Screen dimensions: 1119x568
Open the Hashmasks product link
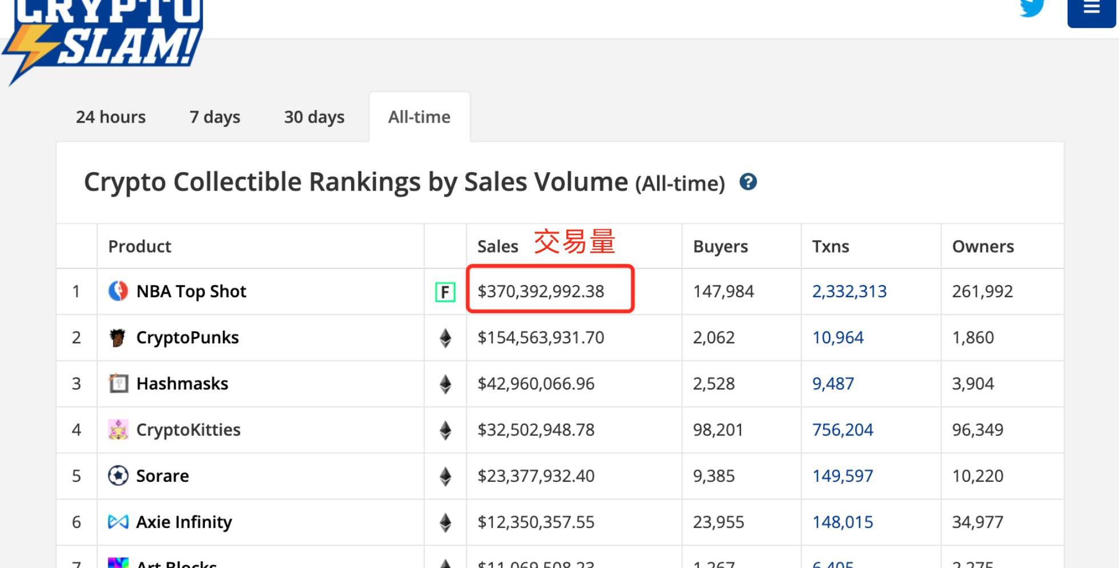pyautogui.click(x=182, y=384)
